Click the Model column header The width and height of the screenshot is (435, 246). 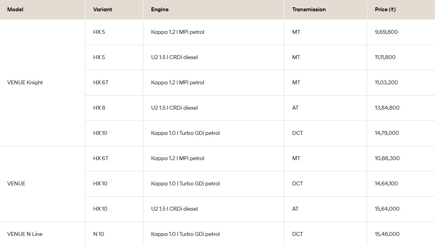[x=16, y=9]
